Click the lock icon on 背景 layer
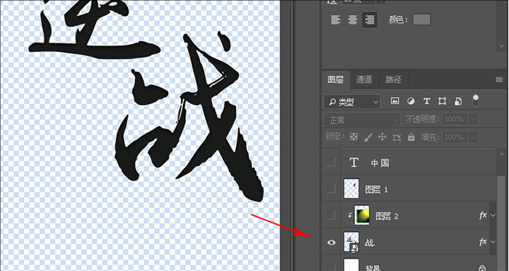This screenshot has width=509, height=271. (482, 268)
